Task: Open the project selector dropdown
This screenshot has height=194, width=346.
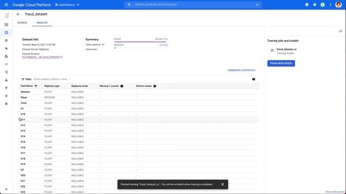Action: (x=67, y=5)
